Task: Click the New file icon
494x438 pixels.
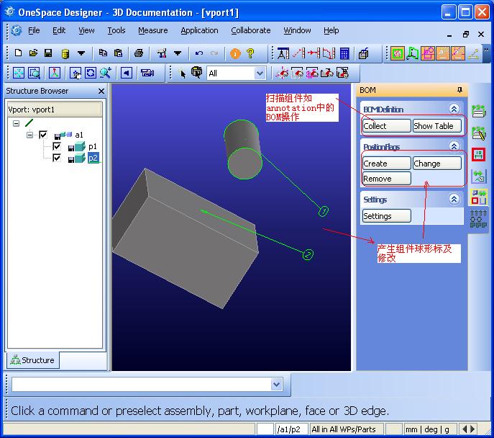Action: (x=18, y=53)
